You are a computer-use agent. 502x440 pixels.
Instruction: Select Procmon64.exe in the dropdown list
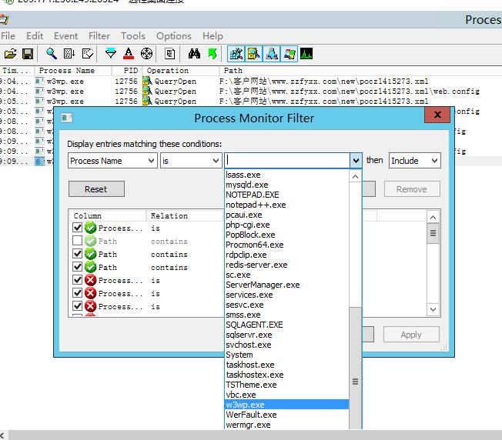pos(287,245)
